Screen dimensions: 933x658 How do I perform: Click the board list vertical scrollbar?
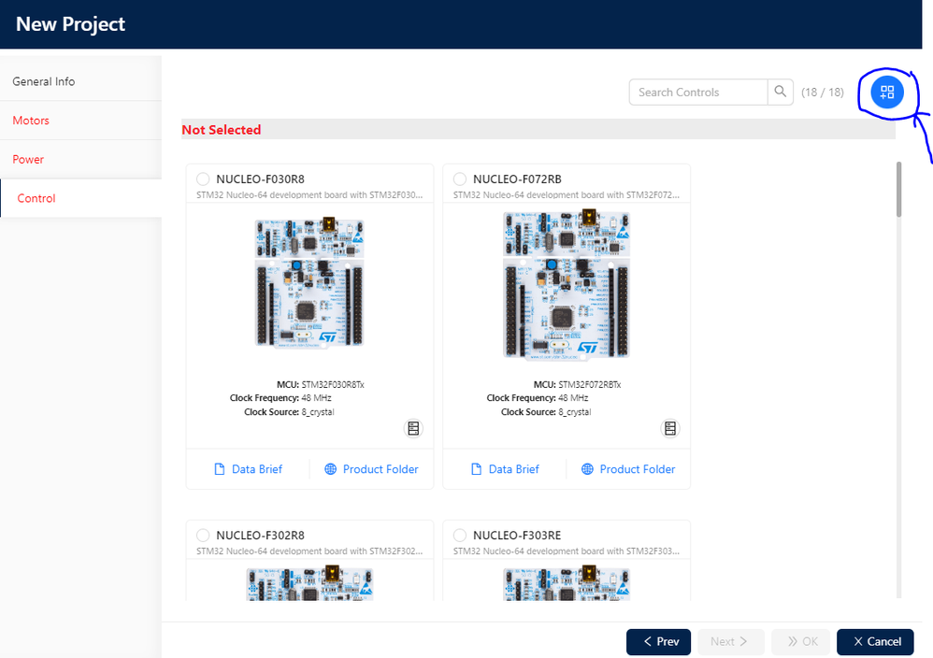point(898,189)
